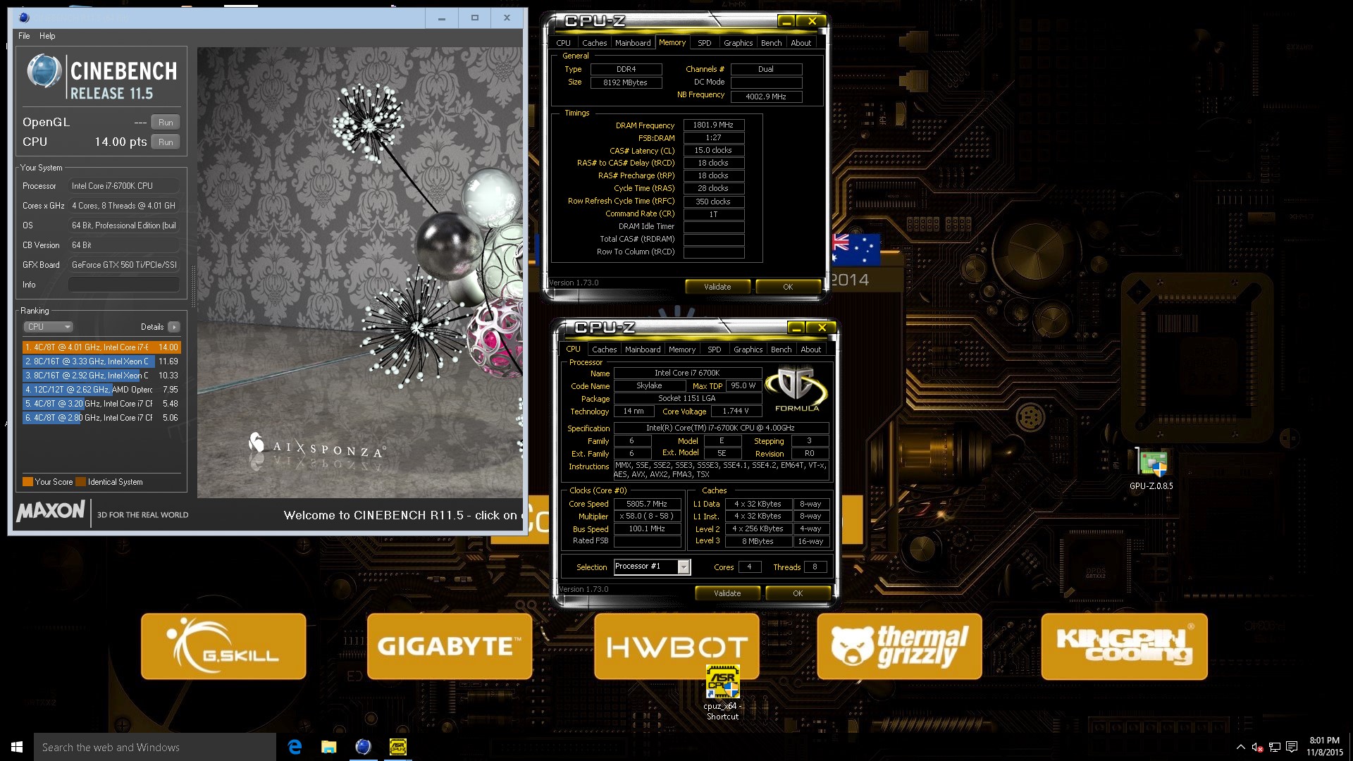The image size is (1353, 761).
Task: Minimize upper CPU-Z Memory window
Action: tap(787, 21)
